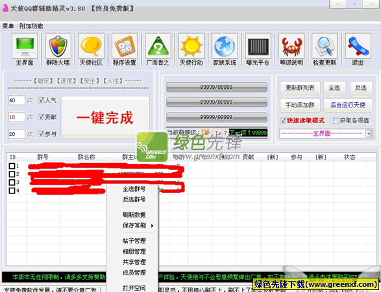Expand the 主界面 dropdown list
Viewport: 381px width, 292px height.
coord(369,133)
